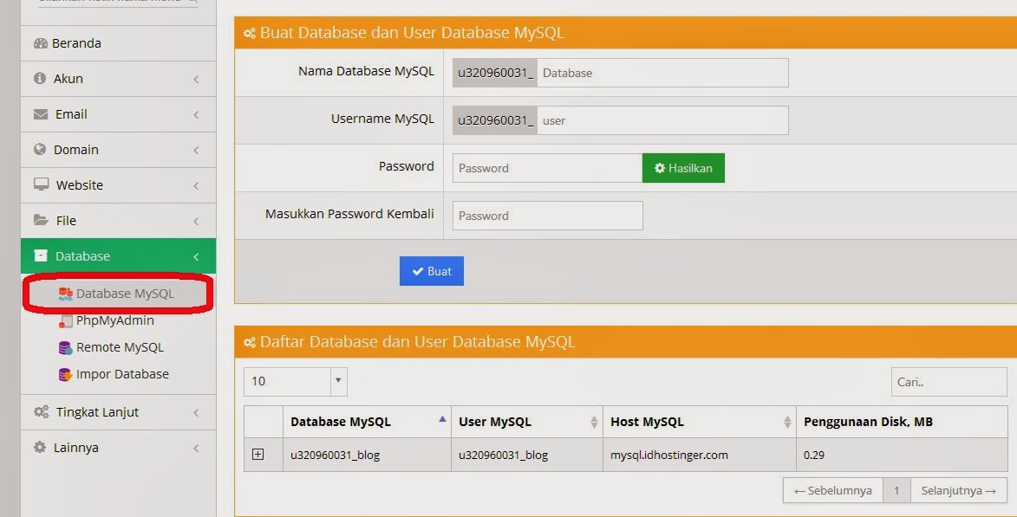Image resolution: width=1017 pixels, height=517 pixels.
Task: Focus the Nama Database MySQL input
Action: tap(662, 73)
